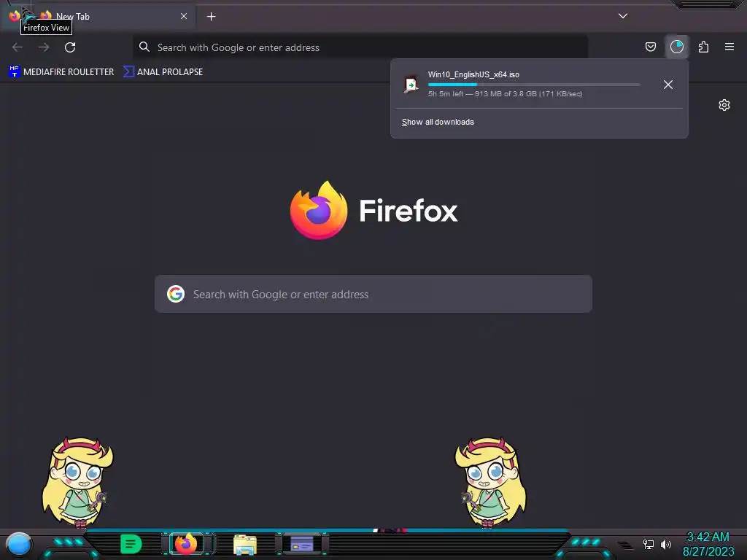Cancel the Win10_EnglishUS_x64.iso download
Viewport: 747px width, 560px height.
coord(668,85)
